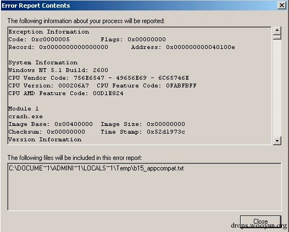Click the Image Size value
The height and width of the screenshot is (232, 289).
click(x=166, y=124)
